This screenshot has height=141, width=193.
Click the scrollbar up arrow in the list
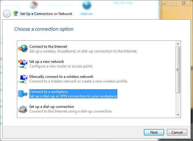[x=178, y=44]
